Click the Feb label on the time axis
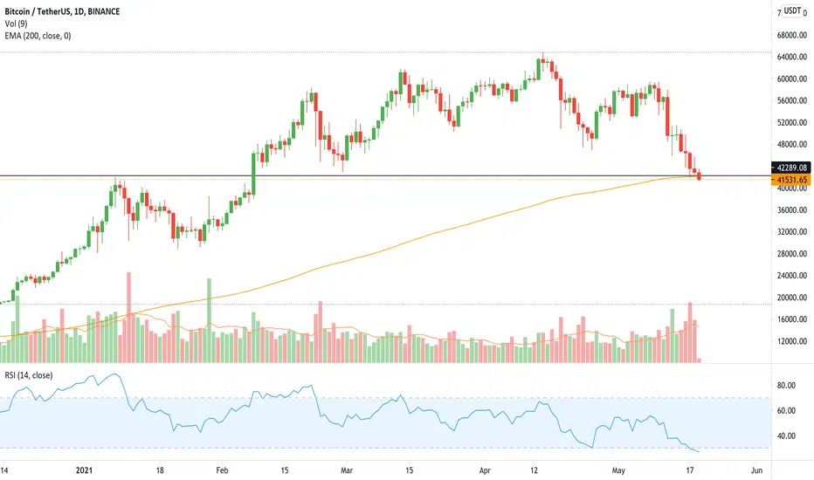 tap(222, 470)
